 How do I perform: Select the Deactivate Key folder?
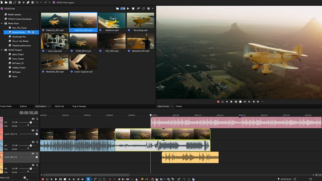tap(19, 37)
